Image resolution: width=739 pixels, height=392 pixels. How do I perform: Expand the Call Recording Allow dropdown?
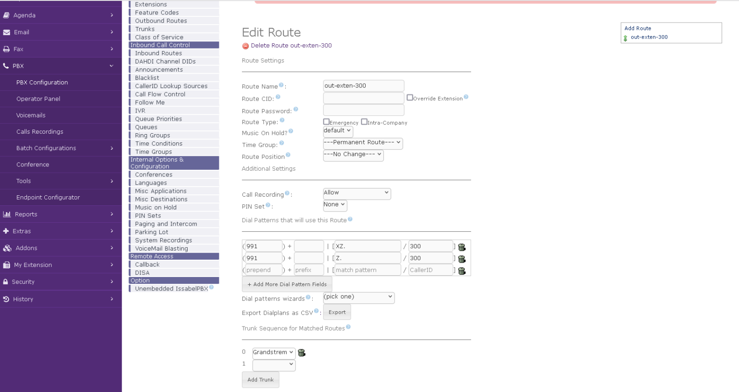click(357, 193)
